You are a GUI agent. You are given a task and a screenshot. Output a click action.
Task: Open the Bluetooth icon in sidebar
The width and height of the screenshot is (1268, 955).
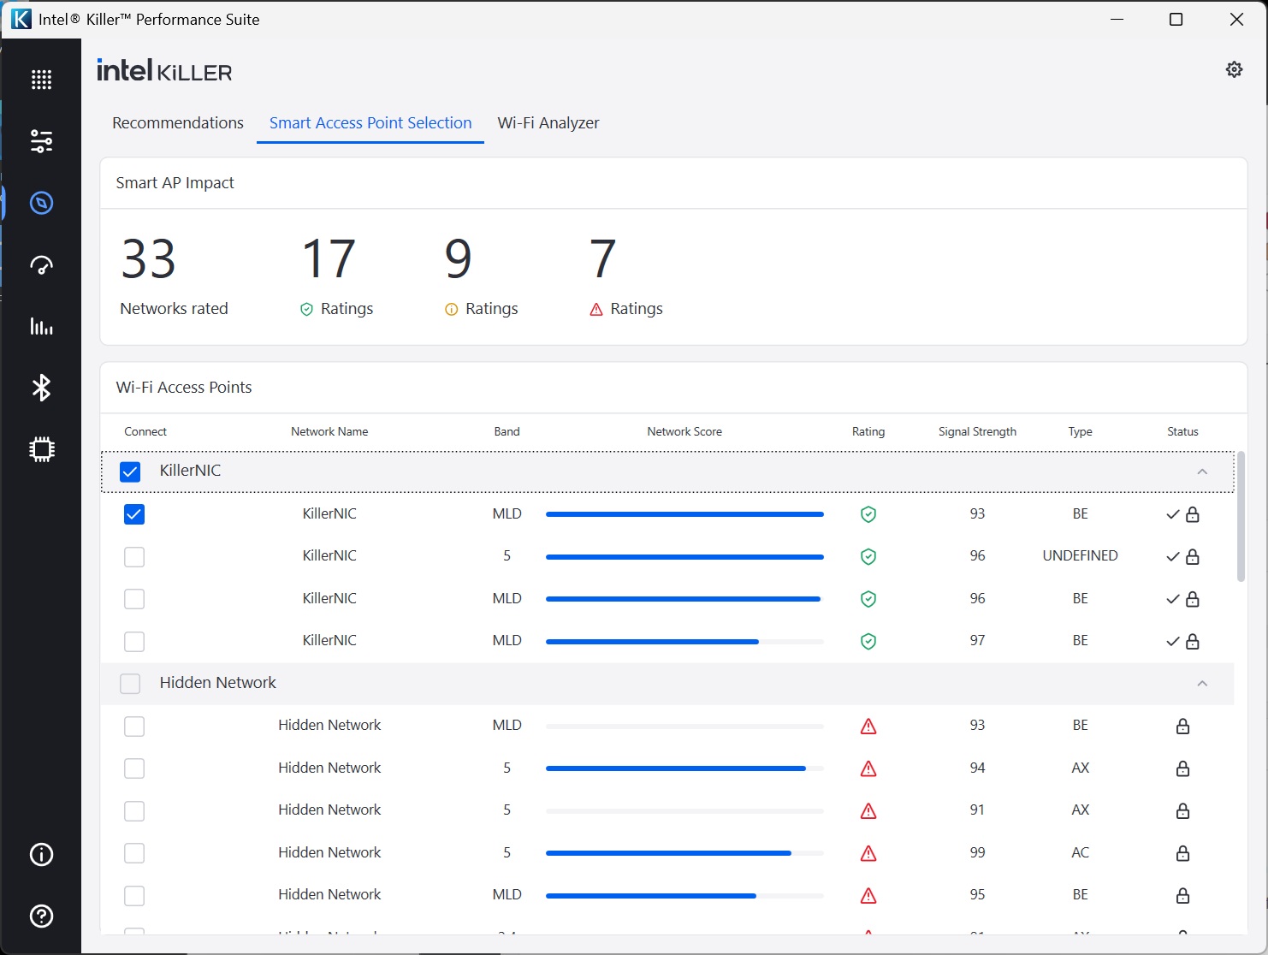[41, 388]
